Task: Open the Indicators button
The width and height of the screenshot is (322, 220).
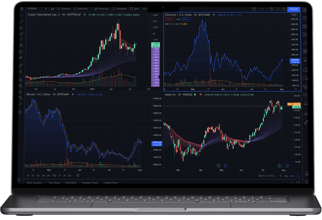Action: (x=81, y=9)
